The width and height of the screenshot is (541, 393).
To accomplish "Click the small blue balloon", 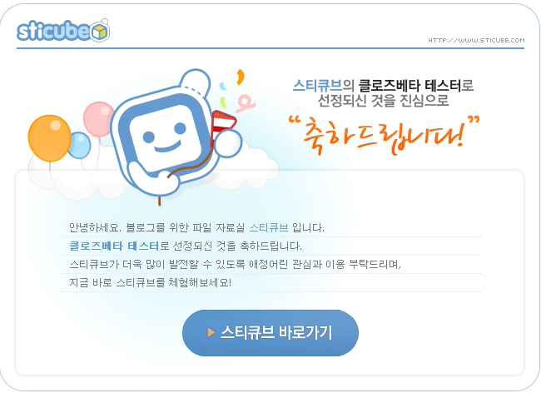I will coord(80,145).
